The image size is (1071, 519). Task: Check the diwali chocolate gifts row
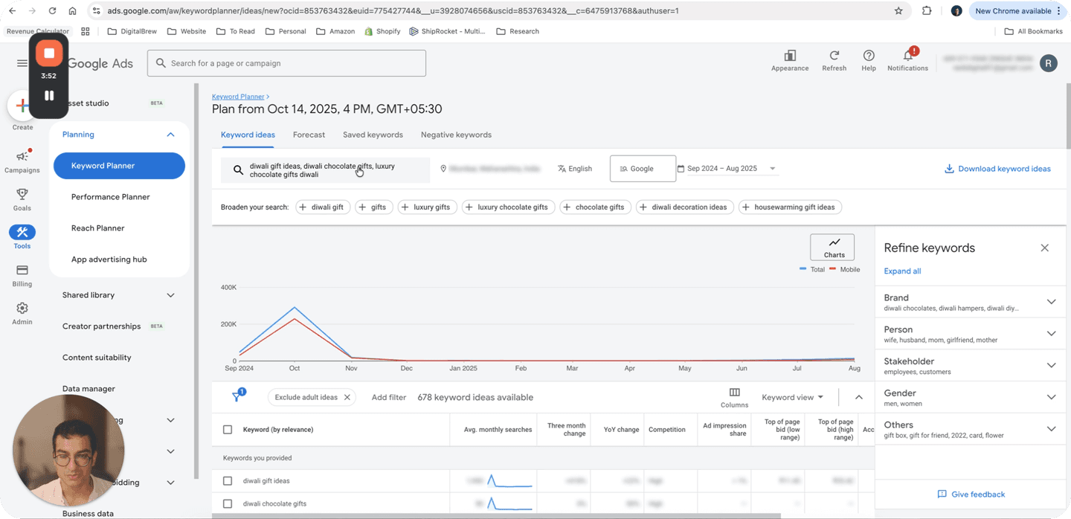[228, 503]
